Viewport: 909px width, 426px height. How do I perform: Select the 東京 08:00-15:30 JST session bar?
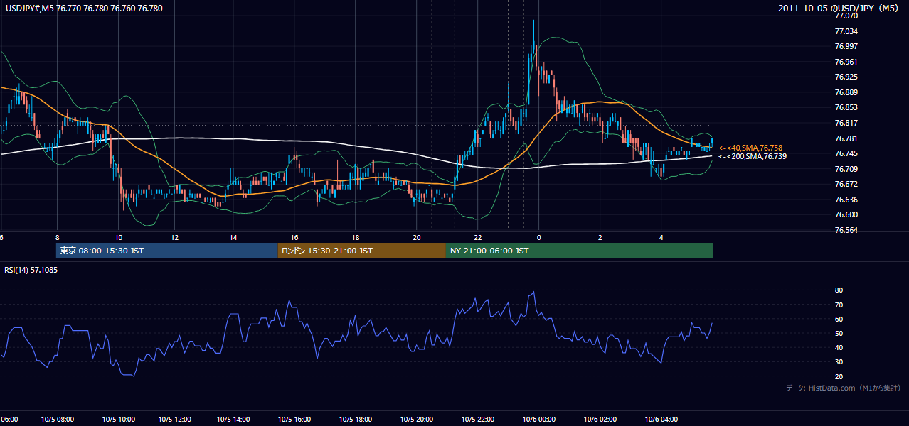coord(166,251)
